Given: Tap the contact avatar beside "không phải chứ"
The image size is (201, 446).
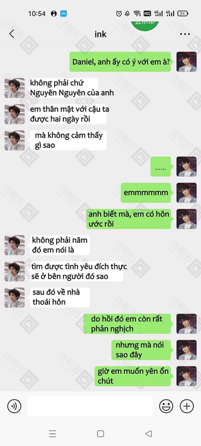Looking at the screenshot, I should click(x=14, y=88).
